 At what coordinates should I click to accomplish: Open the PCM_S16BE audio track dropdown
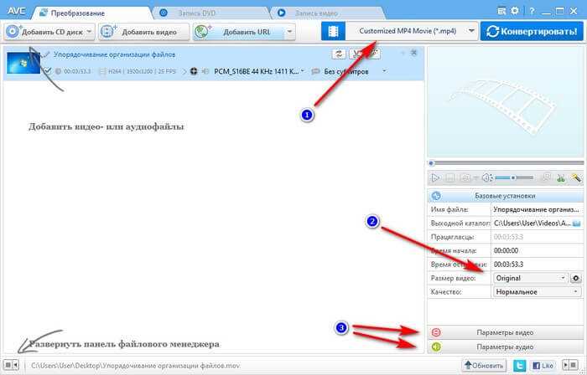coord(303,71)
